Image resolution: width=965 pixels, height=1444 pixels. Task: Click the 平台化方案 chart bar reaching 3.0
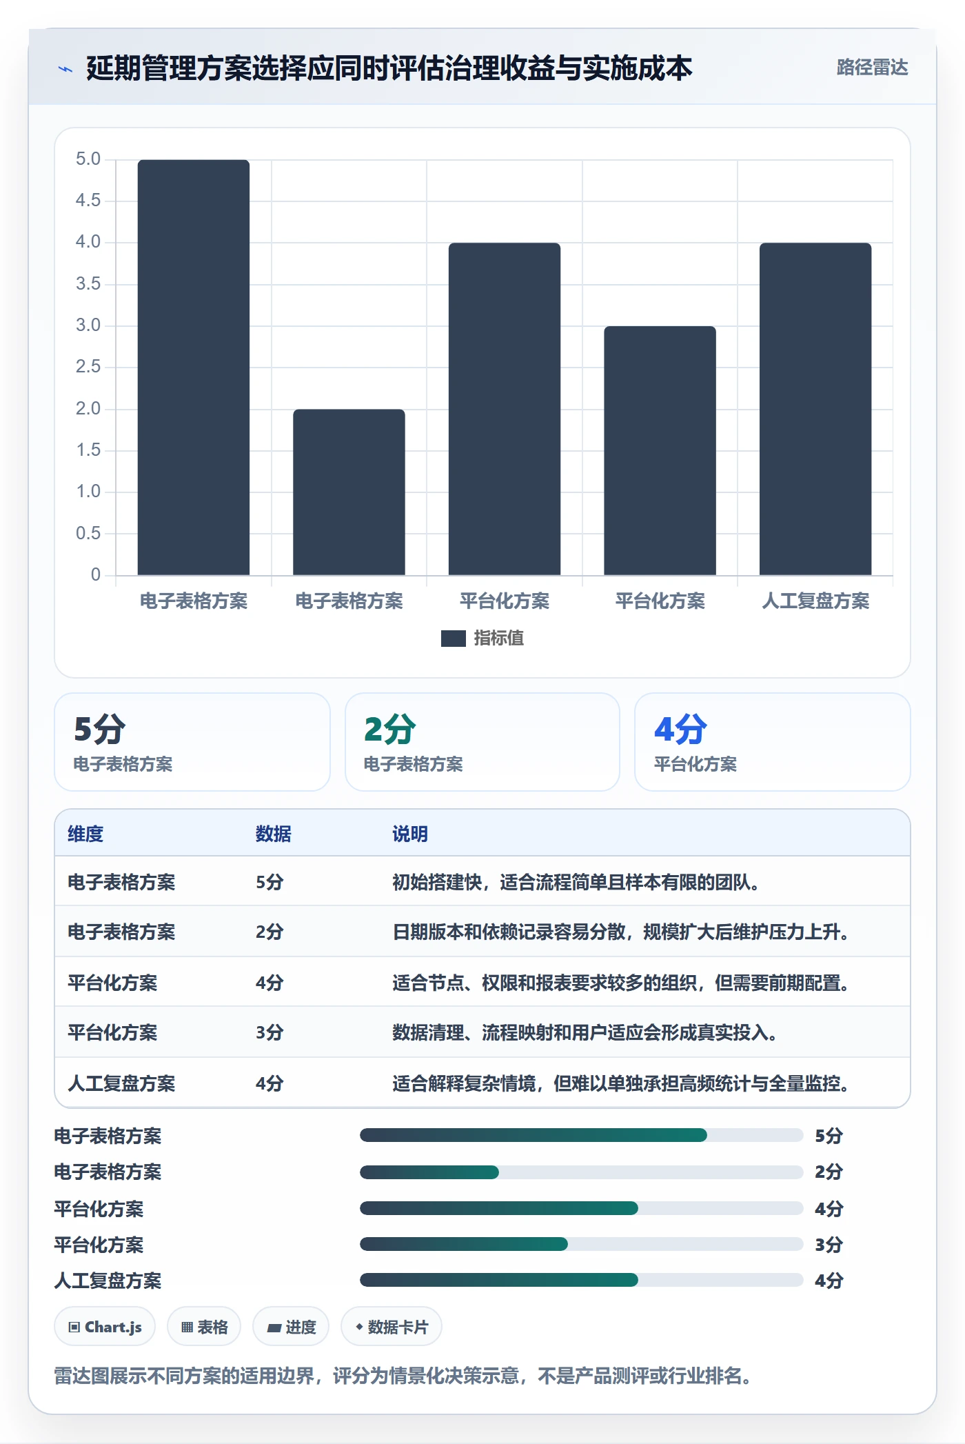[x=660, y=451]
